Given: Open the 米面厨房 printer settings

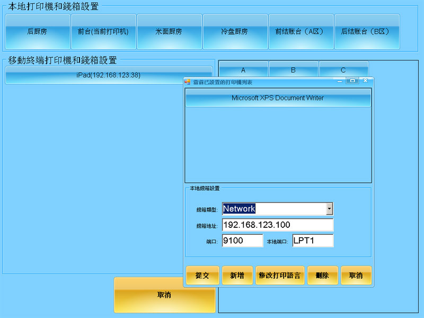Looking at the screenshot, I should [x=169, y=32].
